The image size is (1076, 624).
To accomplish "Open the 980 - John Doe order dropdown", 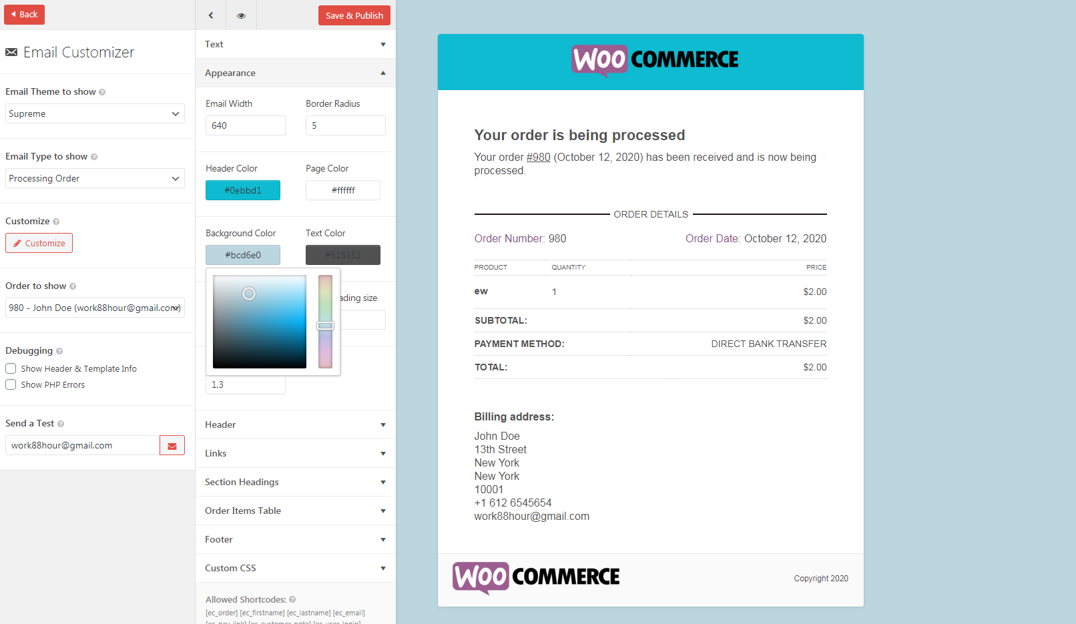I will pos(95,308).
